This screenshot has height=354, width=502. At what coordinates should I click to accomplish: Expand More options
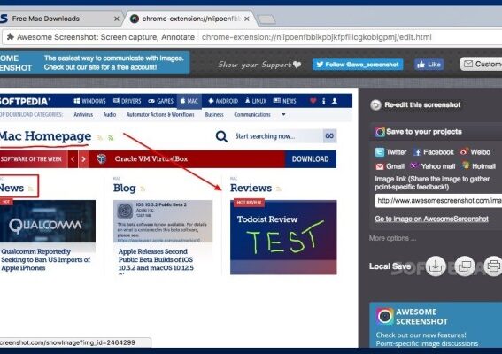click(392, 238)
